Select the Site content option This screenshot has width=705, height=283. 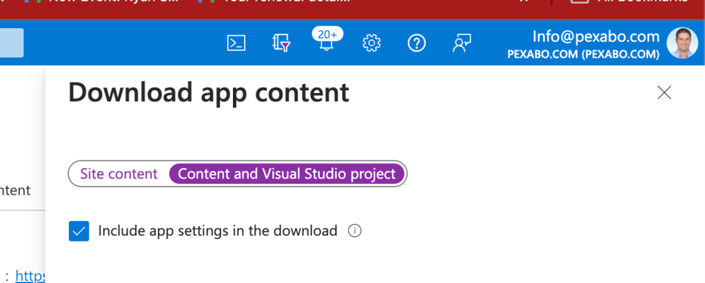point(119,174)
